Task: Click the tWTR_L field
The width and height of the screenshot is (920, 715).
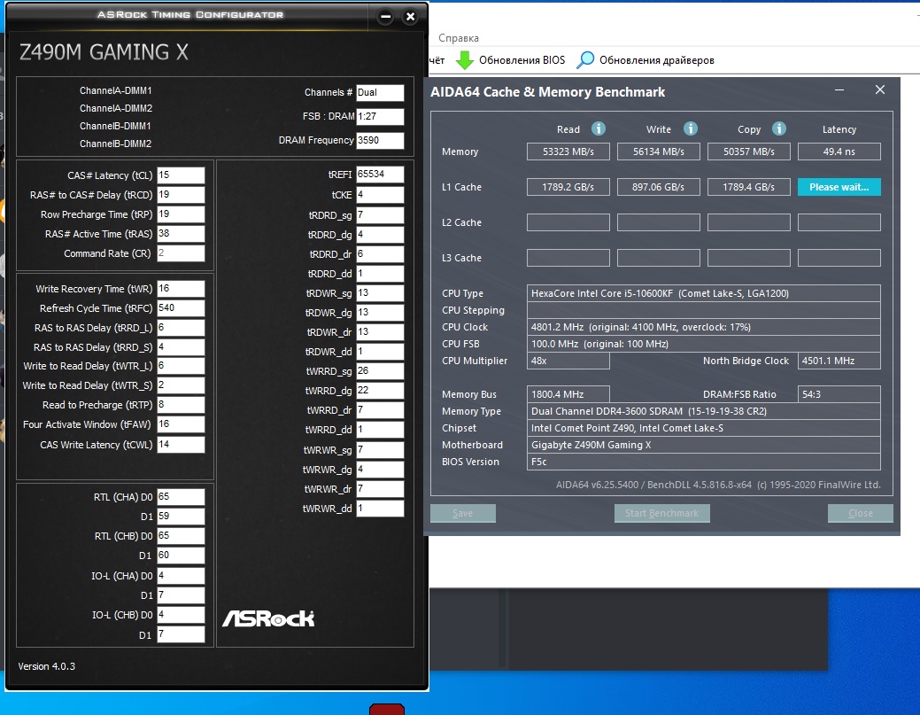Action: click(181, 366)
